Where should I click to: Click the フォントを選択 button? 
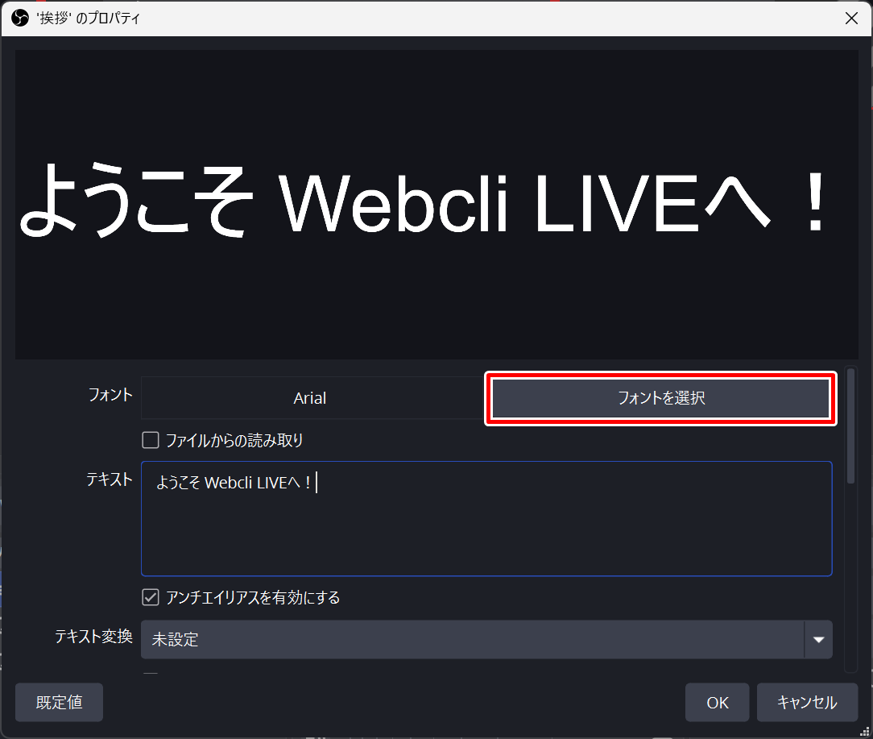pos(660,398)
